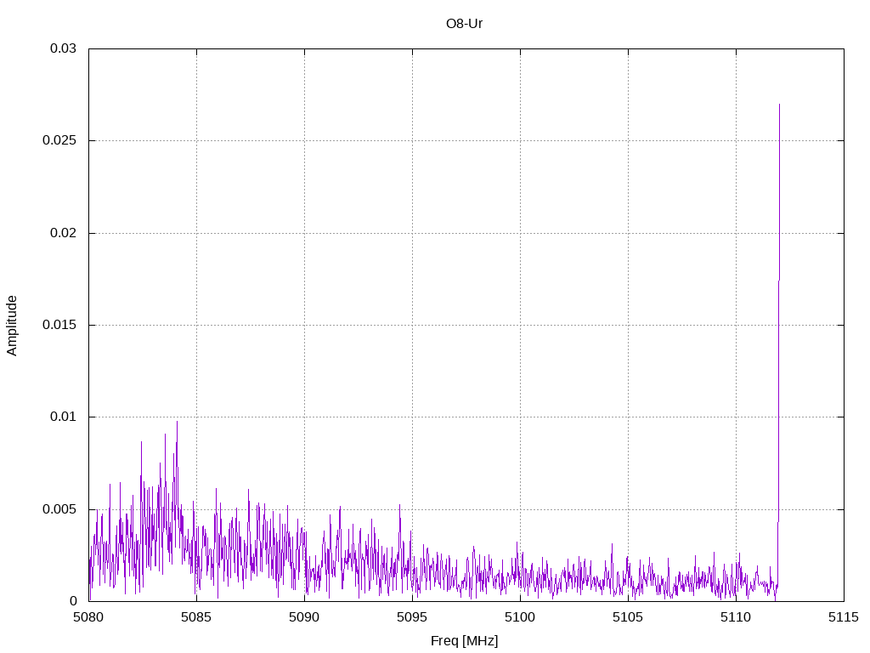Click the 0.005 y-axis tick label
This screenshot has width=870, height=653.
59,509
